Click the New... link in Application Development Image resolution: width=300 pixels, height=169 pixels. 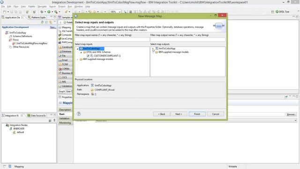pos(53,27)
